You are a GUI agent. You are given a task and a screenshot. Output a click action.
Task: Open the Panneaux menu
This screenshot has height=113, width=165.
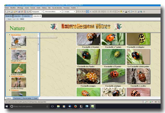(67, 8)
